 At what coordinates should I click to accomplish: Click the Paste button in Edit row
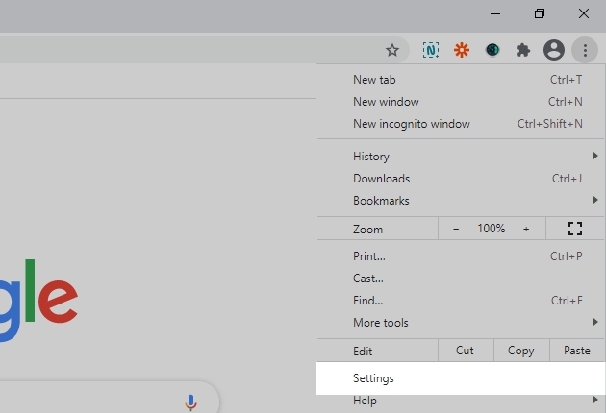(x=577, y=351)
